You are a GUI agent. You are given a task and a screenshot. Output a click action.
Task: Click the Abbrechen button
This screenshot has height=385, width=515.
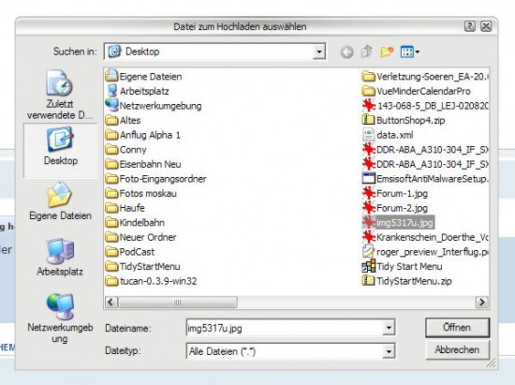457,349
